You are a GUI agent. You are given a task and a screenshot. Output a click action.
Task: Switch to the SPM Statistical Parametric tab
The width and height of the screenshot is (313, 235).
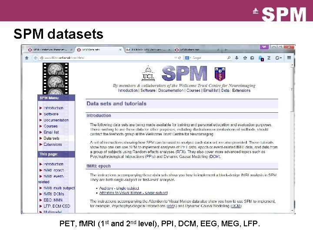pyautogui.click(x=50, y=50)
